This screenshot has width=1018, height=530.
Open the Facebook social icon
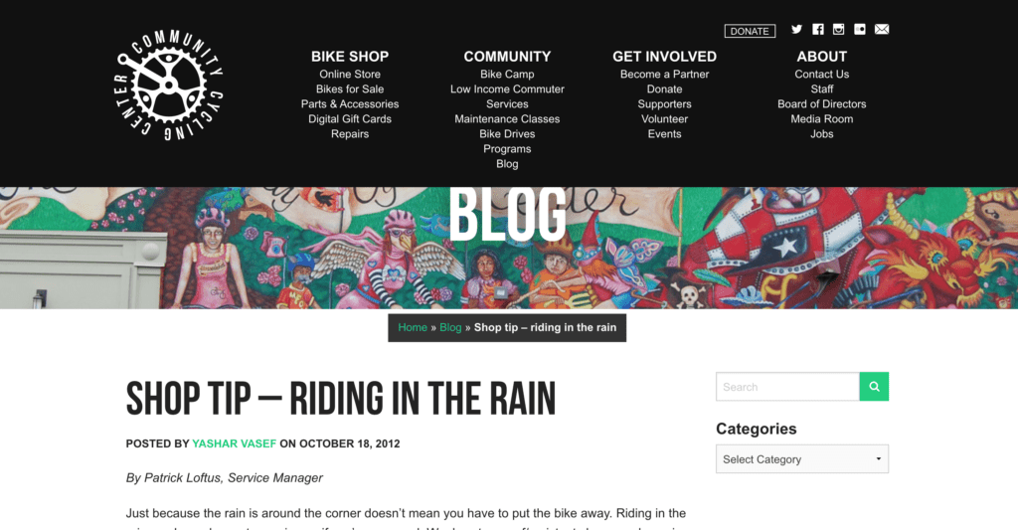coord(818,29)
